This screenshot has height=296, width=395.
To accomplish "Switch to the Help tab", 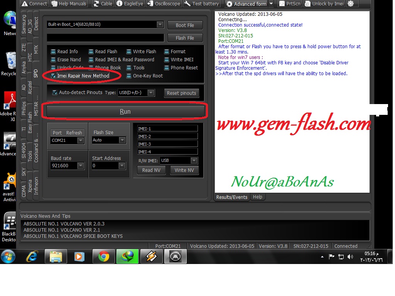I will point(257,197).
